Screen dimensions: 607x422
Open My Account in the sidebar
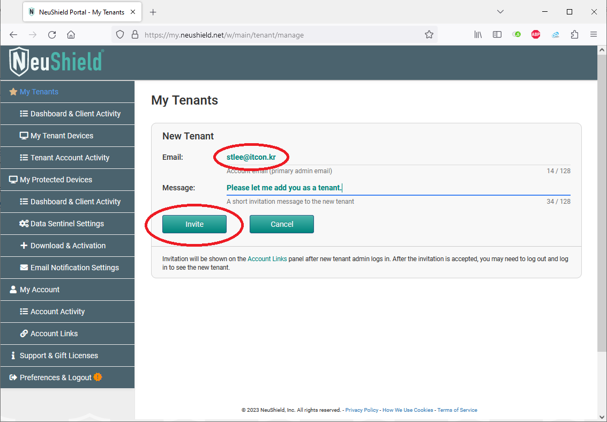tap(68, 290)
